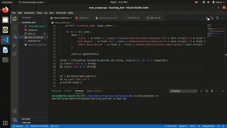Open Files manager from the dock
This screenshot has height=128, width=227.
[5, 20]
